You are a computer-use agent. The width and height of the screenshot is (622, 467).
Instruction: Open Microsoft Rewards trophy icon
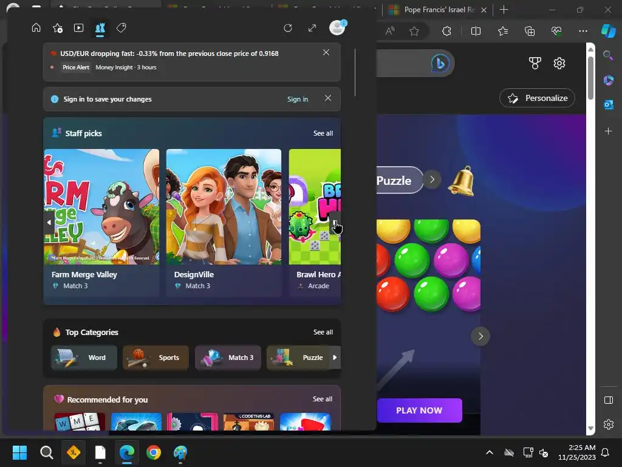click(x=535, y=63)
